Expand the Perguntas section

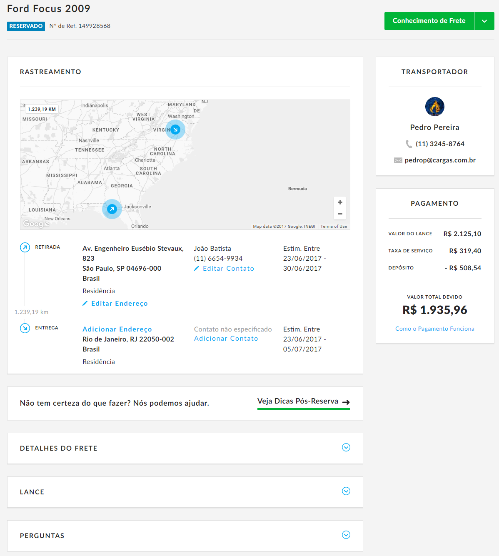pos(346,535)
